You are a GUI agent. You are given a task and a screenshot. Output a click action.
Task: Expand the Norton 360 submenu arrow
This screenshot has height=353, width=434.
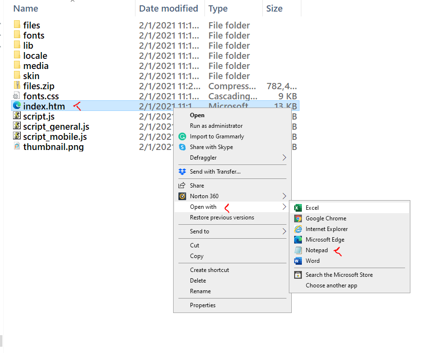pos(284,196)
